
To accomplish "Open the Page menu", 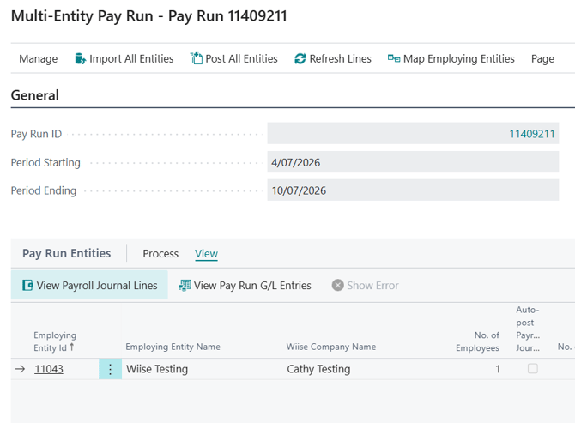I will pos(542,58).
